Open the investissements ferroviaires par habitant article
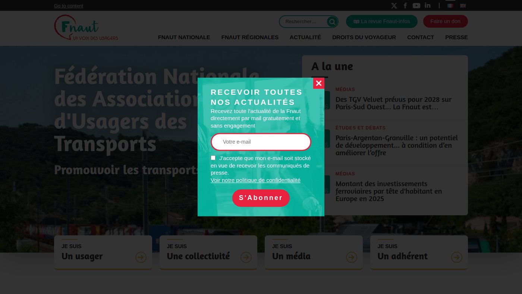The image size is (522, 294). coord(389,191)
